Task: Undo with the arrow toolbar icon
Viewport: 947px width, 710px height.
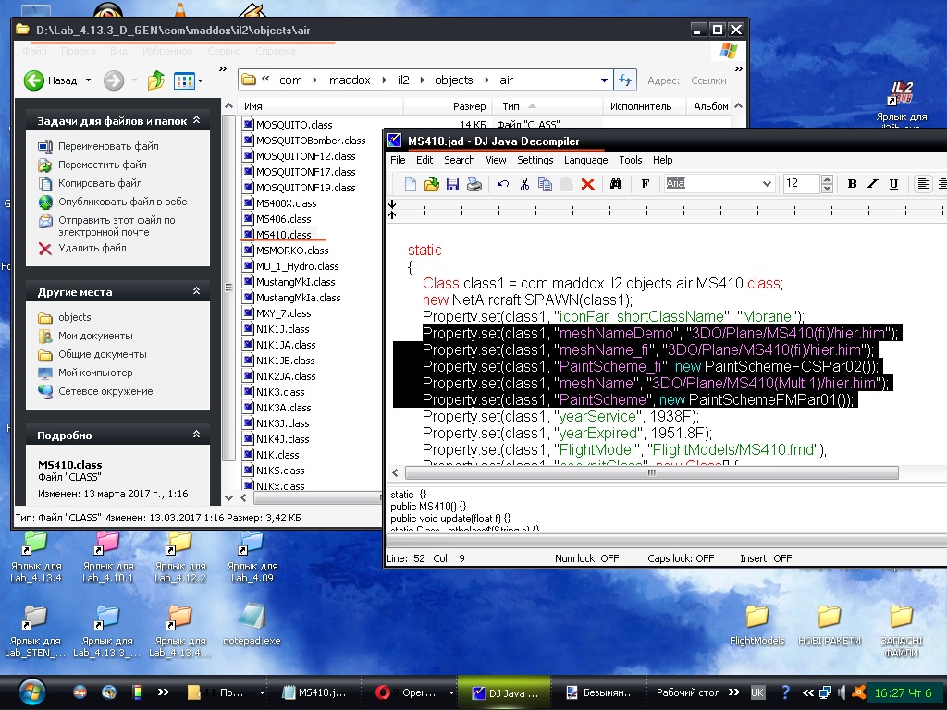Action: (503, 184)
